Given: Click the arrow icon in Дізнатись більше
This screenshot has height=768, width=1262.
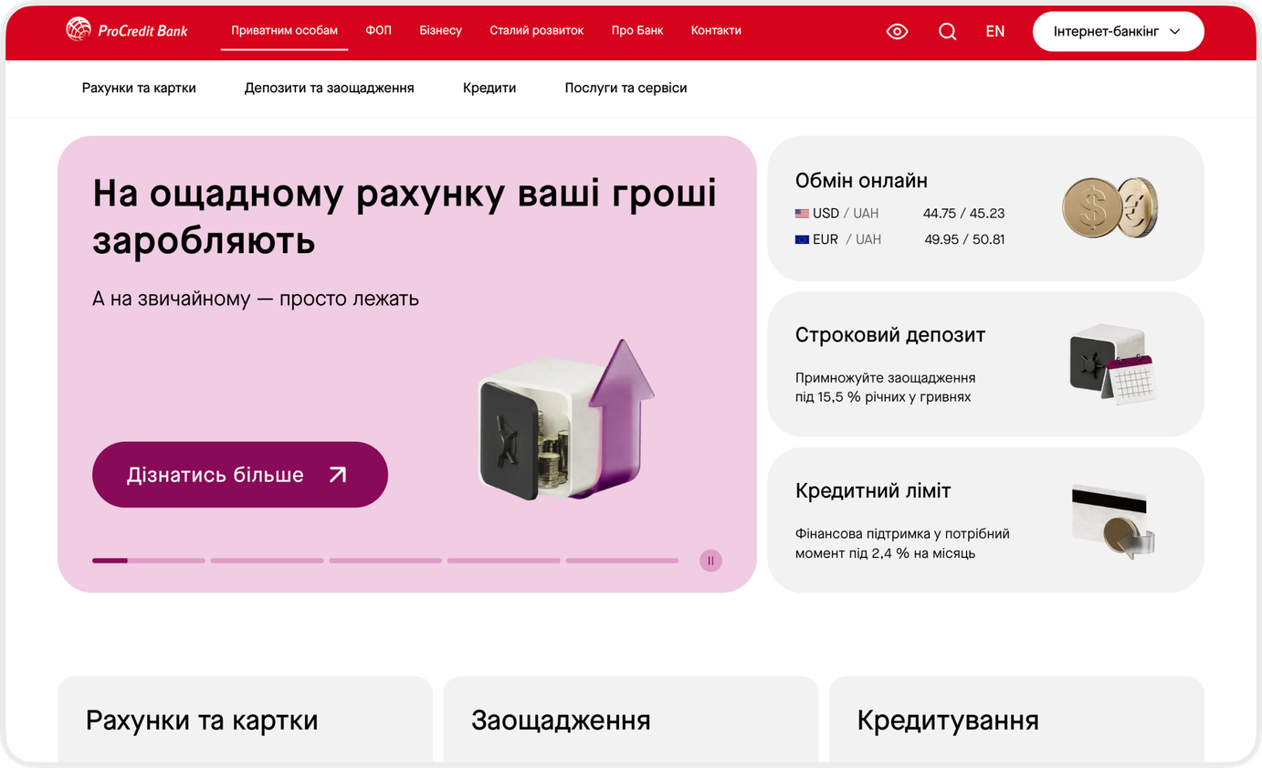Looking at the screenshot, I should (338, 475).
